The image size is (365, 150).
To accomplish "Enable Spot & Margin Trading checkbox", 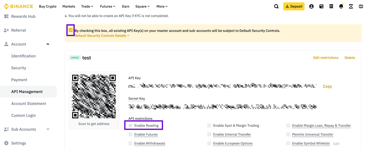I will [x=209, y=125].
